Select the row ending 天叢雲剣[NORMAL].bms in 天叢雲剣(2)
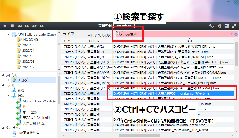The width and height of the screenshot is (239, 138). click(148, 57)
